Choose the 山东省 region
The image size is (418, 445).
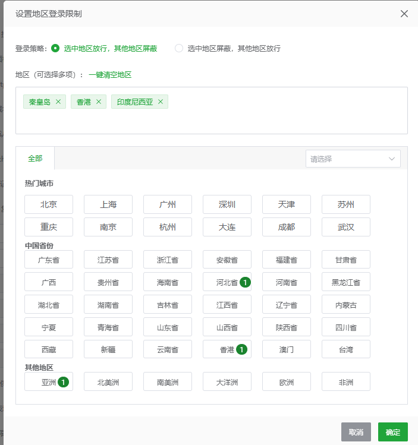click(168, 327)
